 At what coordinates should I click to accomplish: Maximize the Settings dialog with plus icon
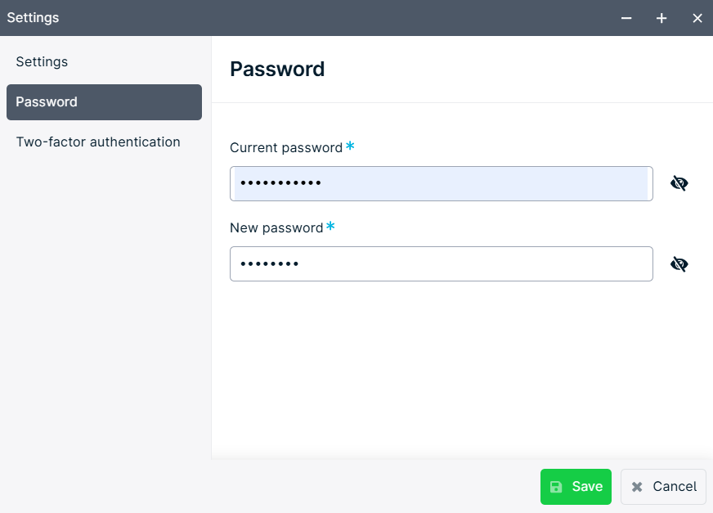pos(661,18)
